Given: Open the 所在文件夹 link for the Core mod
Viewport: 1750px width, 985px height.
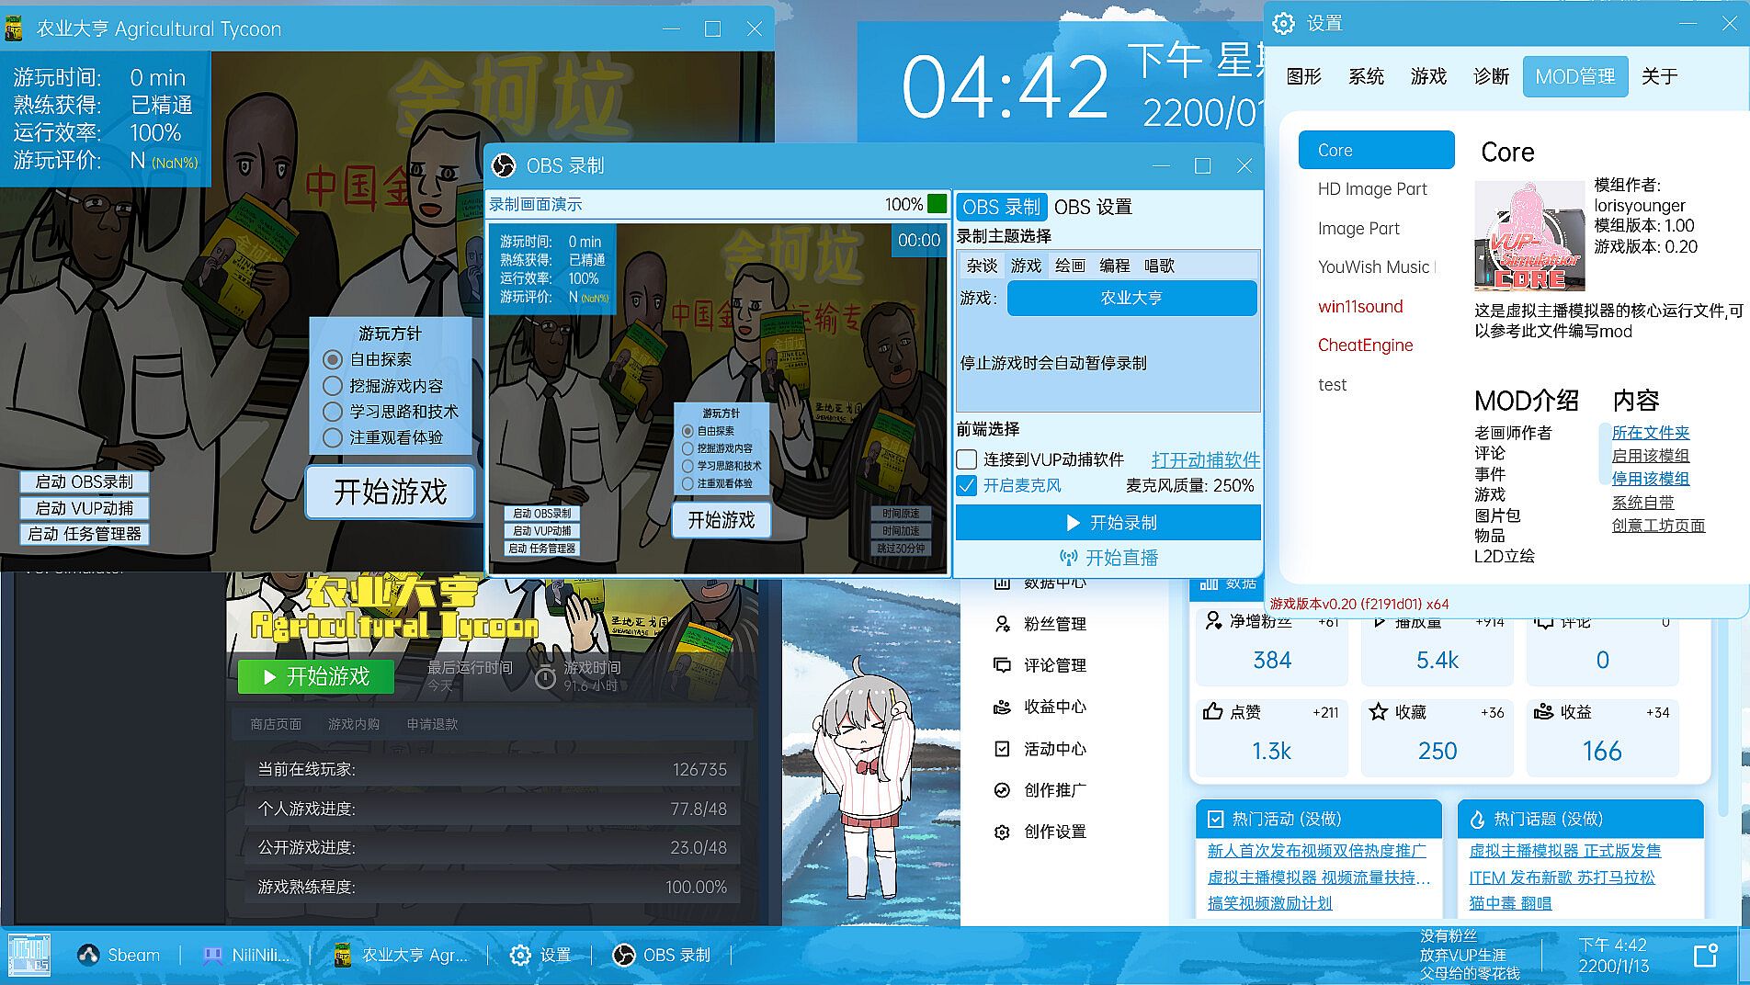Looking at the screenshot, I should pyautogui.click(x=1651, y=433).
